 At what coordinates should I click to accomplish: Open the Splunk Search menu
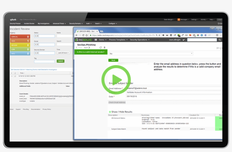click(x=98, y=23)
